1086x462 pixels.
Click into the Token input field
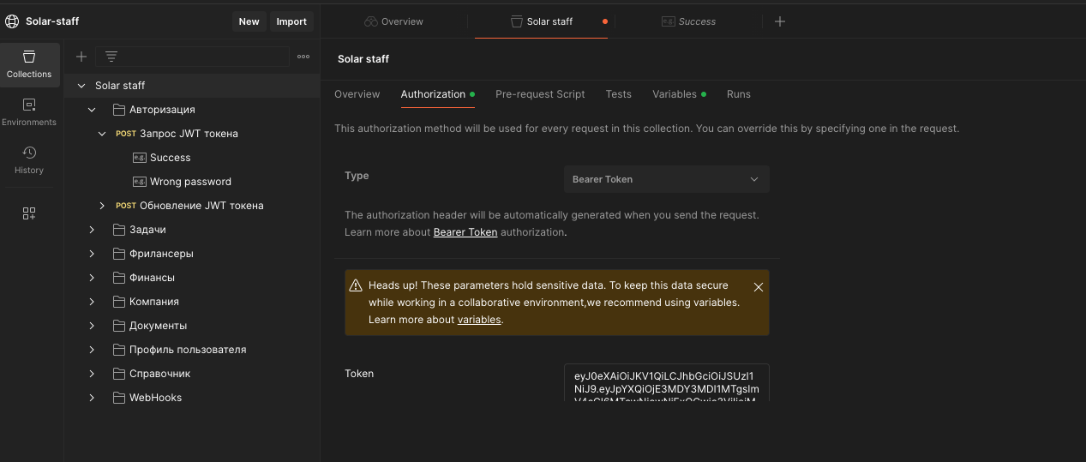coord(666,383)
